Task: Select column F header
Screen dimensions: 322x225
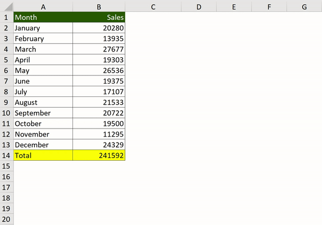Action: pos(269,7)
